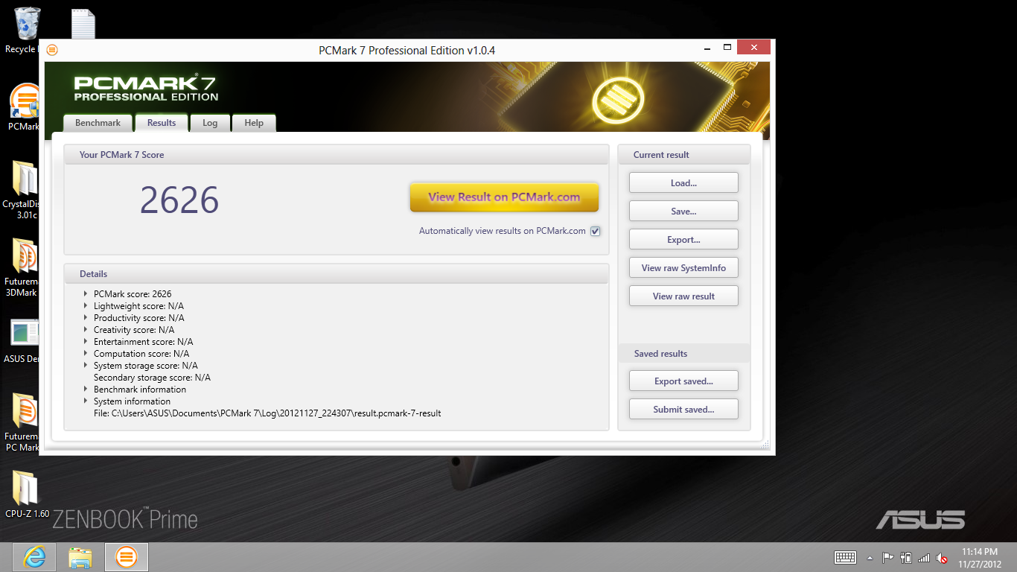Click the result file path line

point(267,413)
